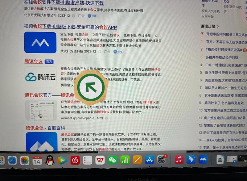The height and width of the screenshot is (181, 247).
Task: Open hot search 13 阳过了病毒是否在衣物上有残留
Action: point(225,133)
